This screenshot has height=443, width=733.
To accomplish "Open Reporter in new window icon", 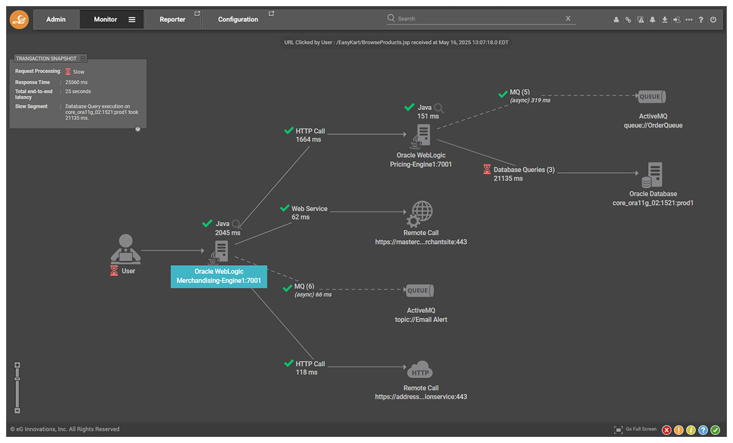I will 197,13.
